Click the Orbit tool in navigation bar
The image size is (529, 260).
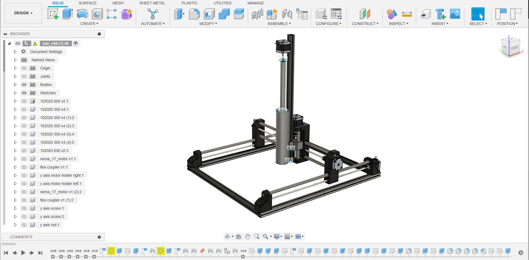[227, 236]
